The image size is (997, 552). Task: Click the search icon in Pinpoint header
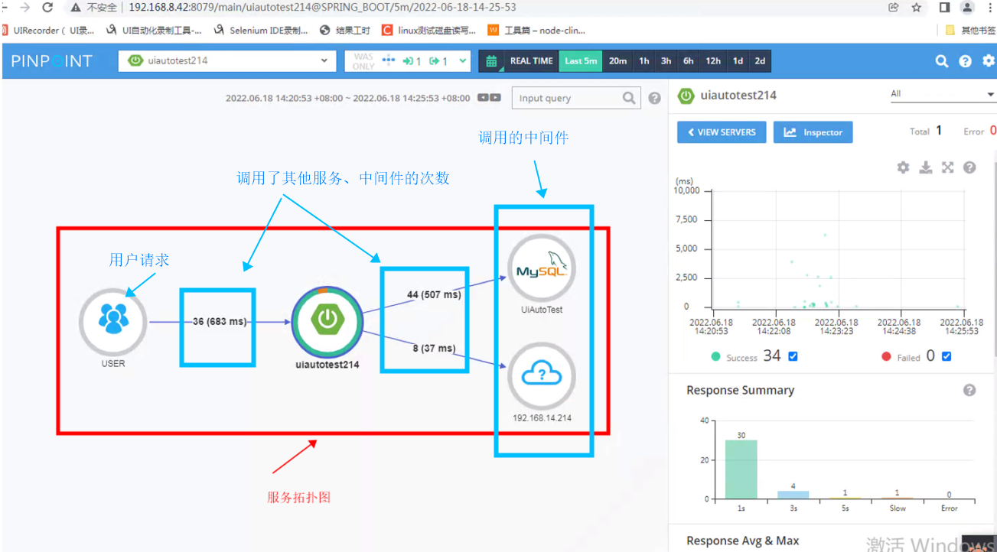(942, 61)
